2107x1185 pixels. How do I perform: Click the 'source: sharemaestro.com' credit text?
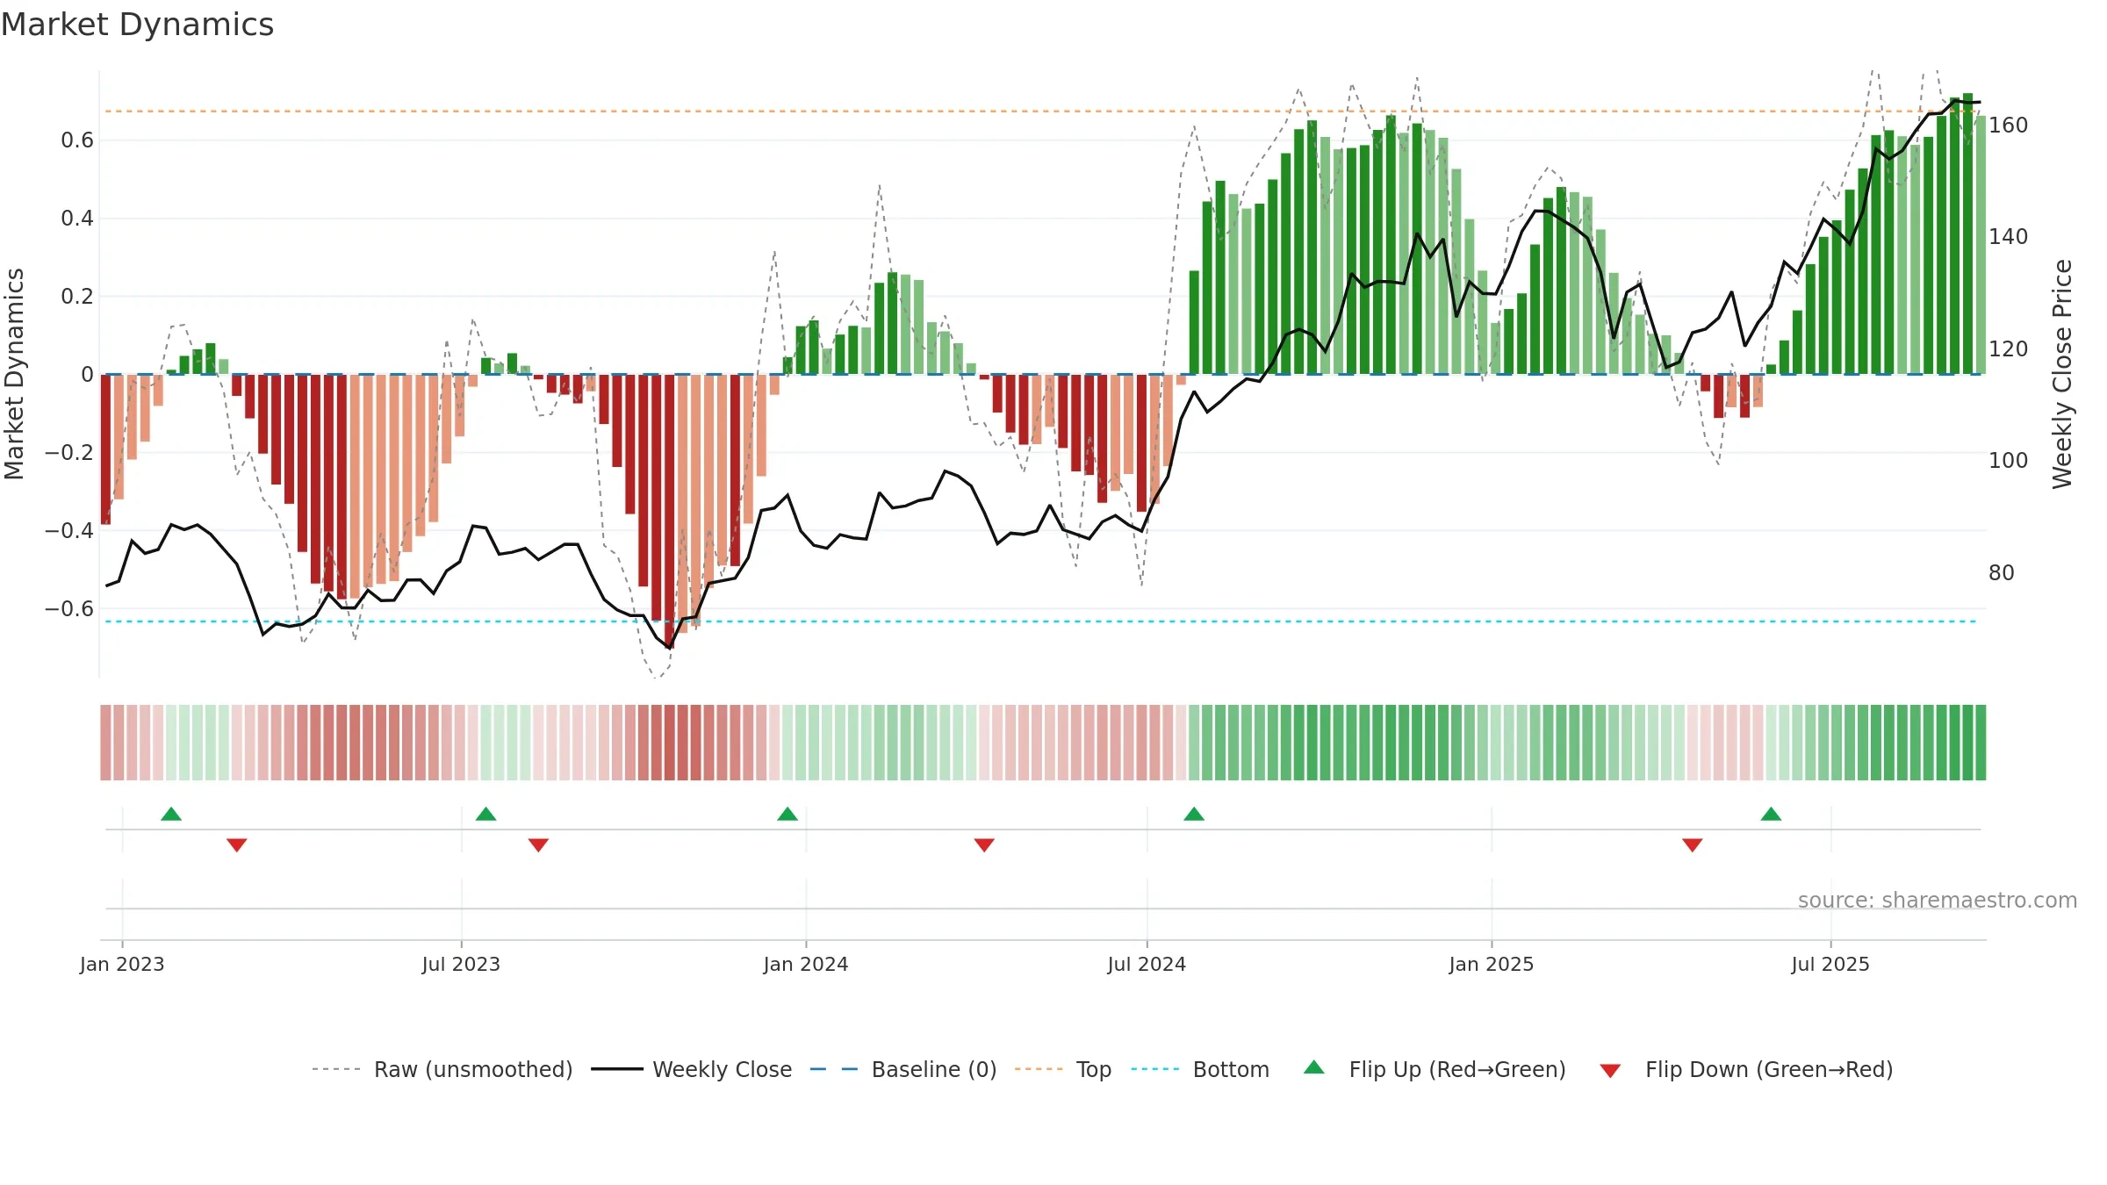coord(1938,900)
